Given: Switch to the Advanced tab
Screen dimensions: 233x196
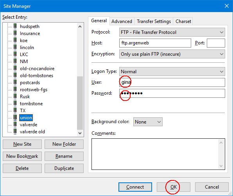Looking at the screenshot, I should point(122,21).
